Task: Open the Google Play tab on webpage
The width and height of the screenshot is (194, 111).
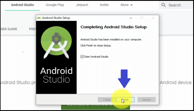Action: pos(55,5)
